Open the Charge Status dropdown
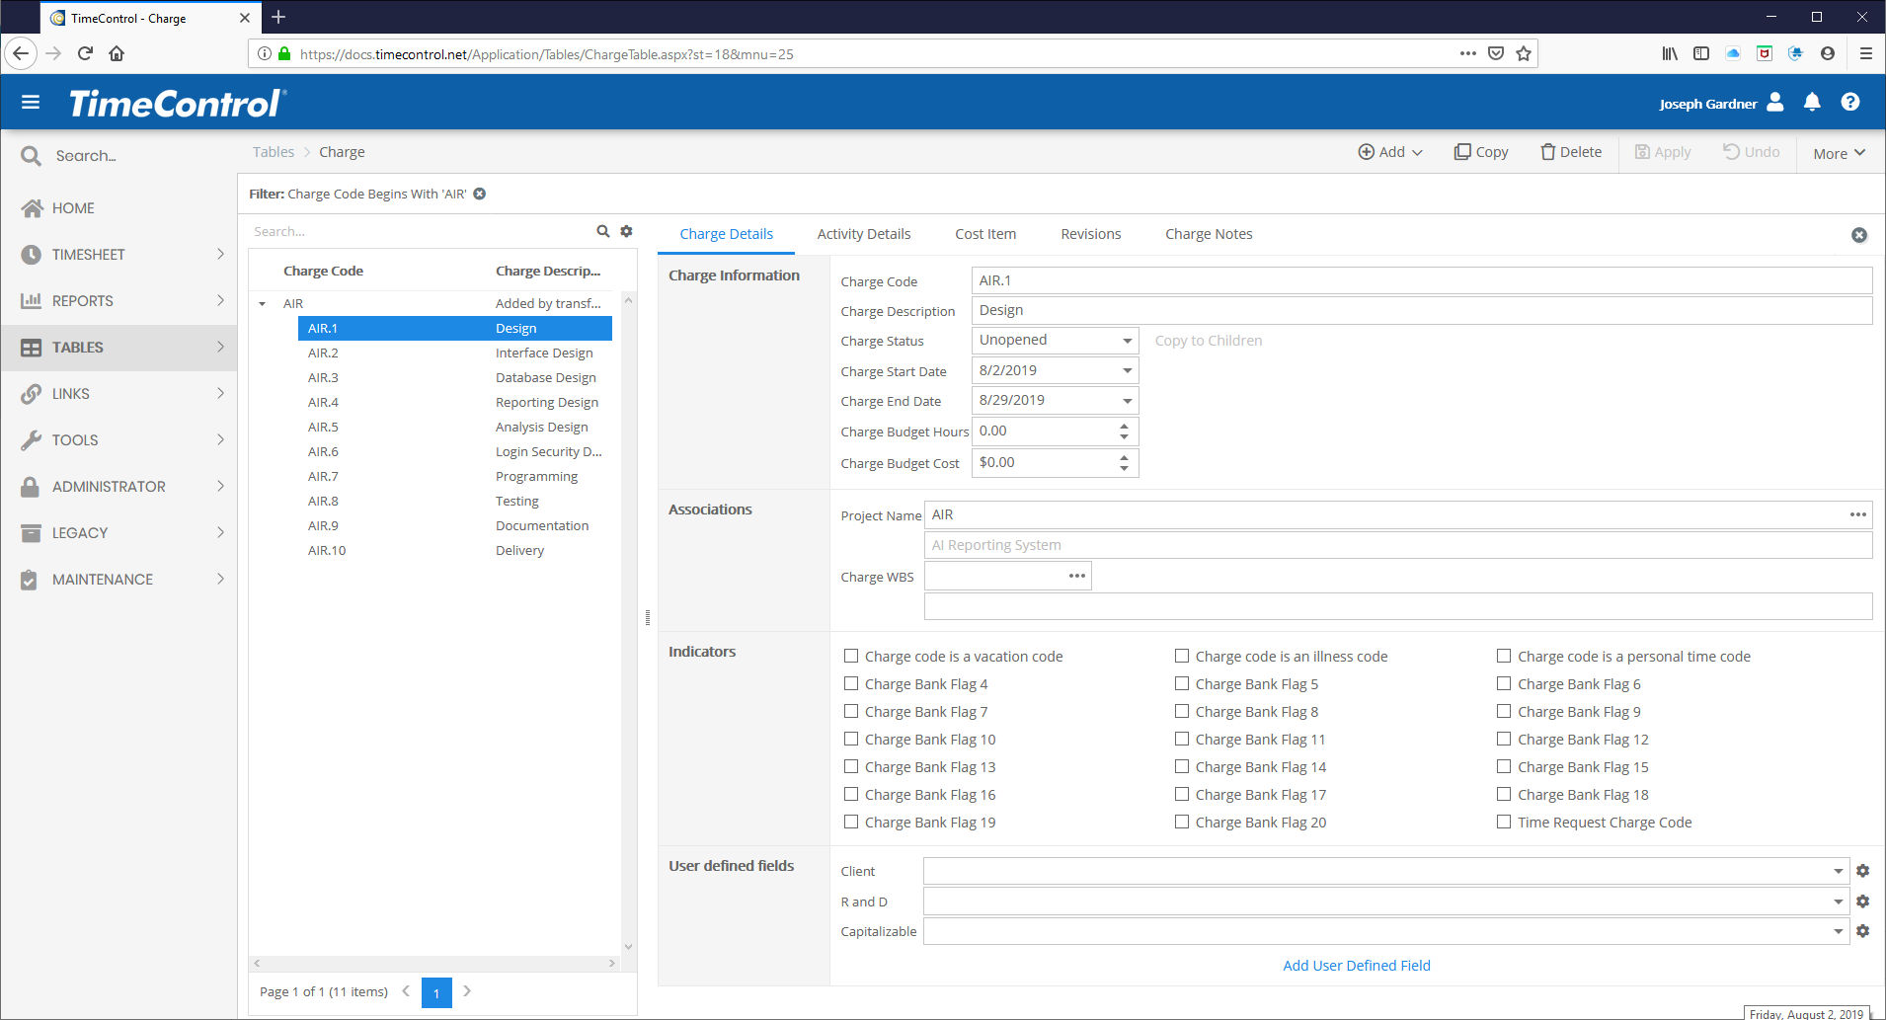Screen dimensions: 1886x1020 pos(1127,341)
